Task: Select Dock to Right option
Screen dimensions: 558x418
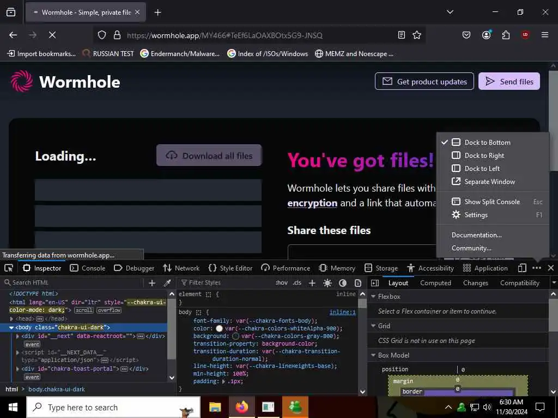Action: click(x=493, y=156)
